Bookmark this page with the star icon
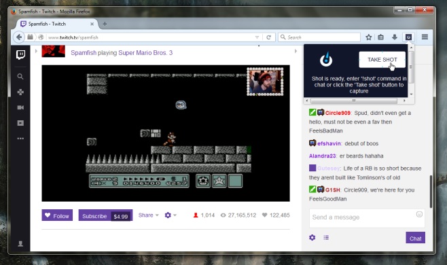Image resolution: width=447 pixels, height=265 pixels. 369,37
